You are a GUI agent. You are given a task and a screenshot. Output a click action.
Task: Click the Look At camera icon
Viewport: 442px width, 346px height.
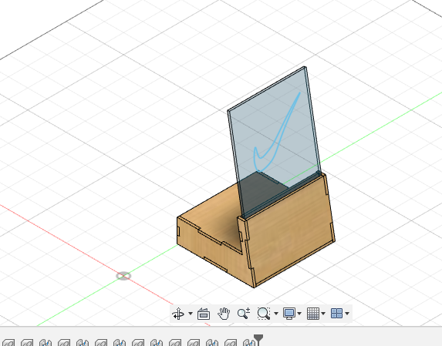(204, 314)
